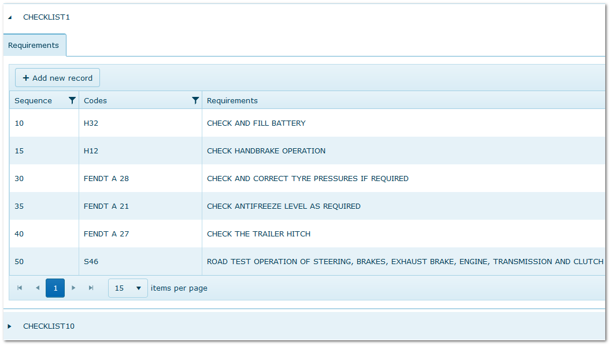The height and width of the screenshot is (346, 611).
Task: Select the row with code H32
Action: point(91,123)
